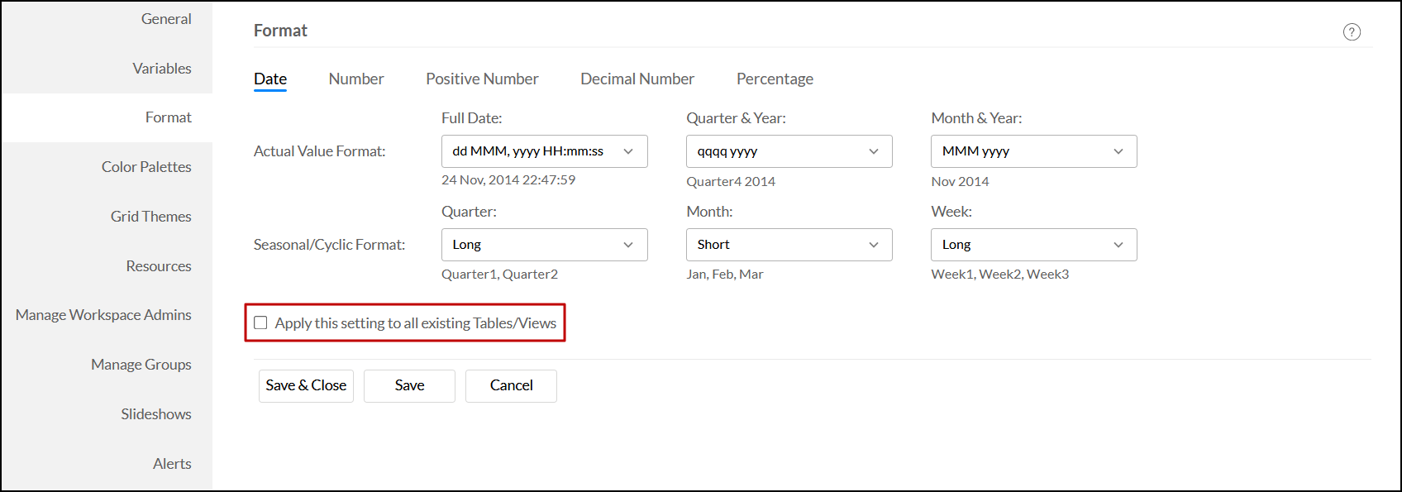Cancel the format changes
Image resolution: width=1402 pixels, height=492 pixels.
click(x=511, y=386)
